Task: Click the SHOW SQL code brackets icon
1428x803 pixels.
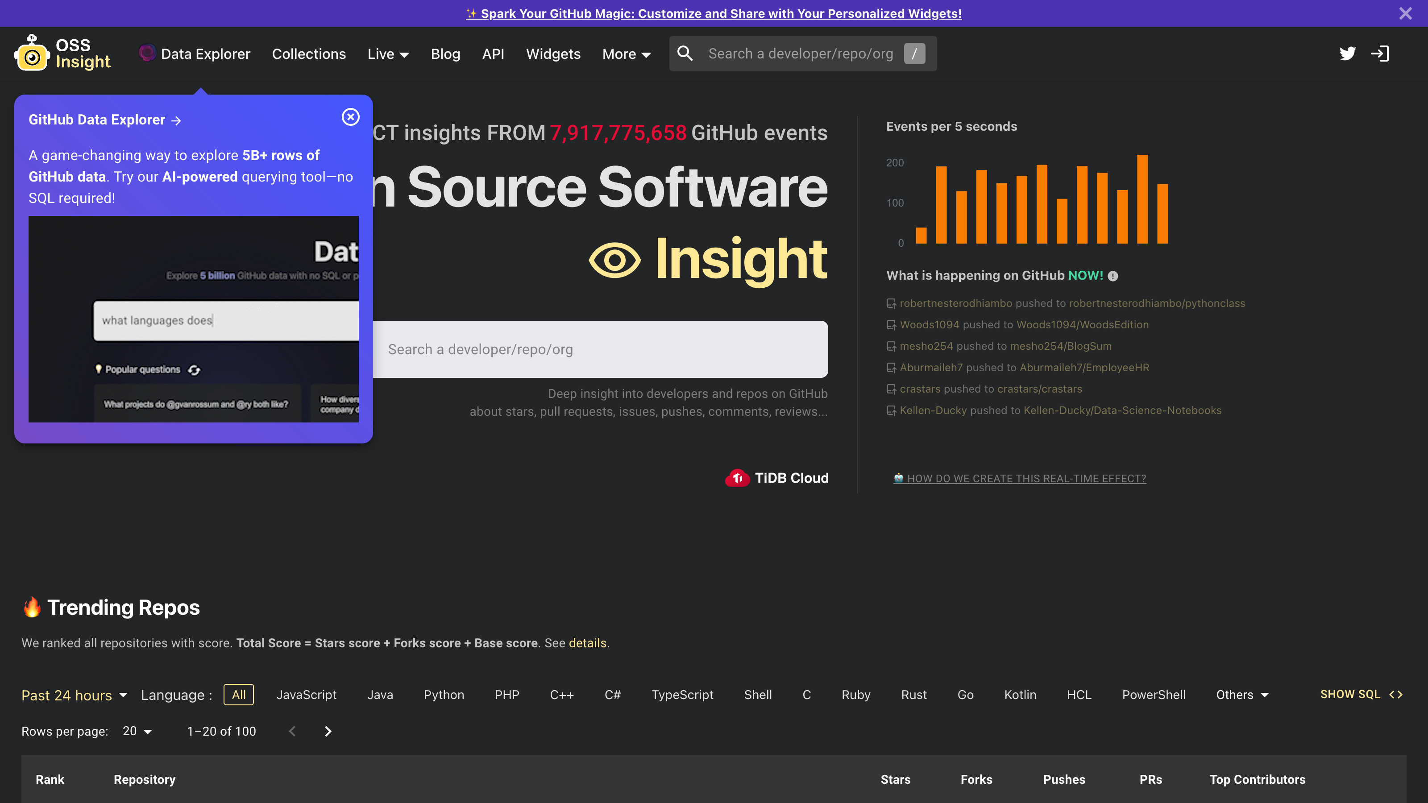Action: coord(1396,695)
